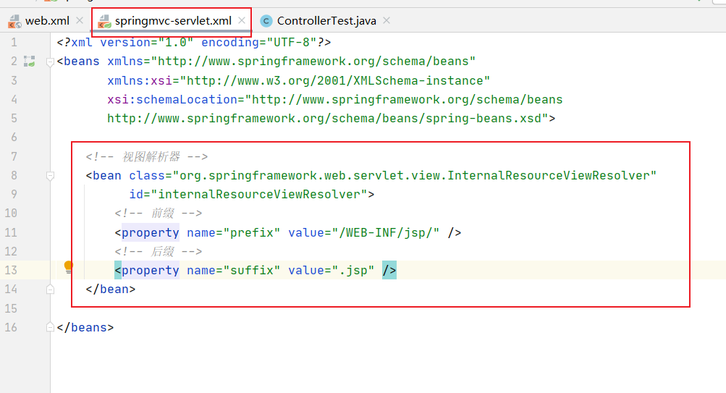Click line number 16 in the gutter

(11, 327)
